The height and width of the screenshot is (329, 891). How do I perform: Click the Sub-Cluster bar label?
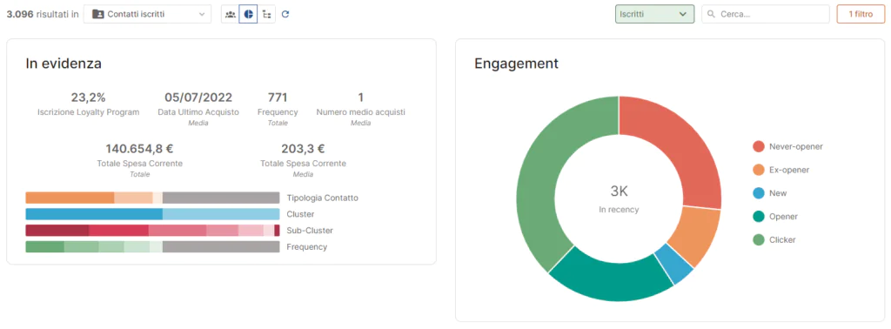pos(310,231)
